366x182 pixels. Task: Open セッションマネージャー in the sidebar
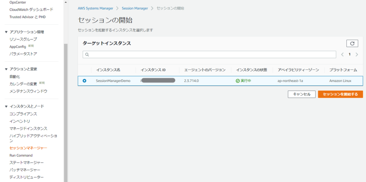pyautogui.click(x=28, y=148)
